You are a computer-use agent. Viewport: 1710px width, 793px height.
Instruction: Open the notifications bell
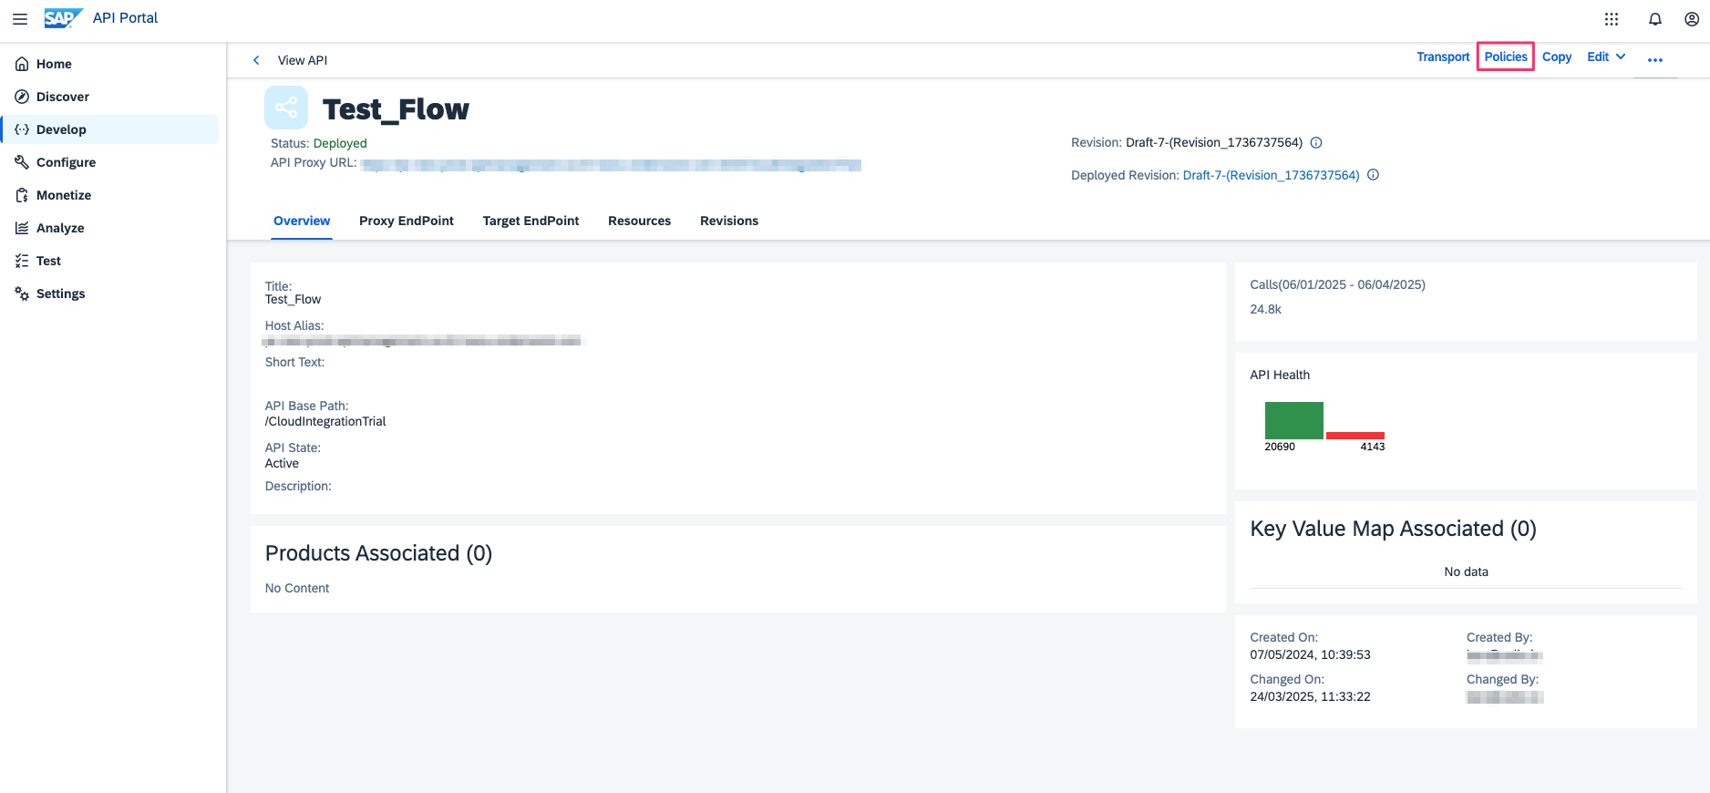coord(1654,19)
